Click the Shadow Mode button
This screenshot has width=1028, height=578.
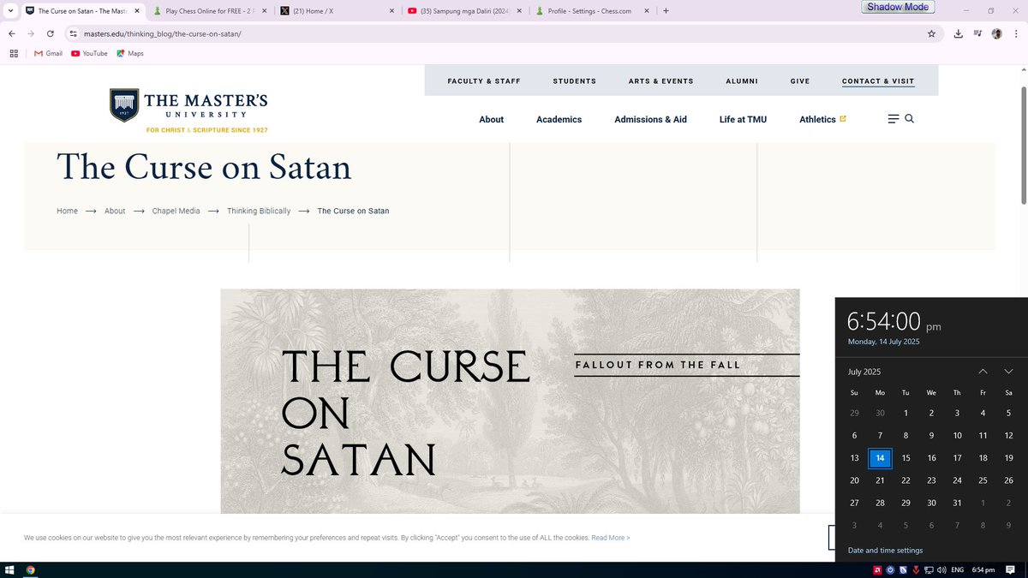[x=897, y=7]
